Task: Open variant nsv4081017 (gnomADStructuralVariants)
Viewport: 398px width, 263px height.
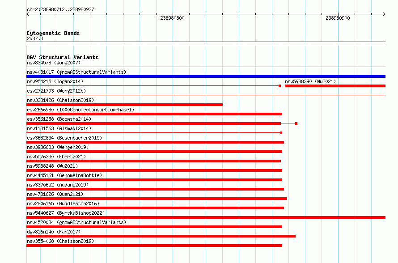Action: click(x=76, y=72)
